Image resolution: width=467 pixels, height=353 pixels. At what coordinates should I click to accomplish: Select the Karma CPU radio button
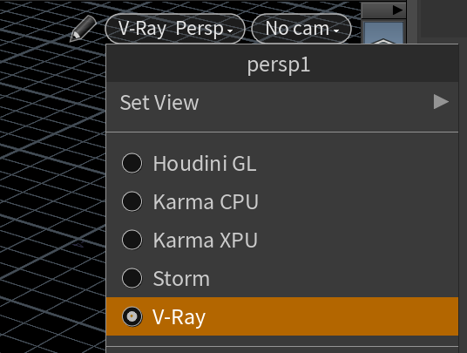[132, 201]
